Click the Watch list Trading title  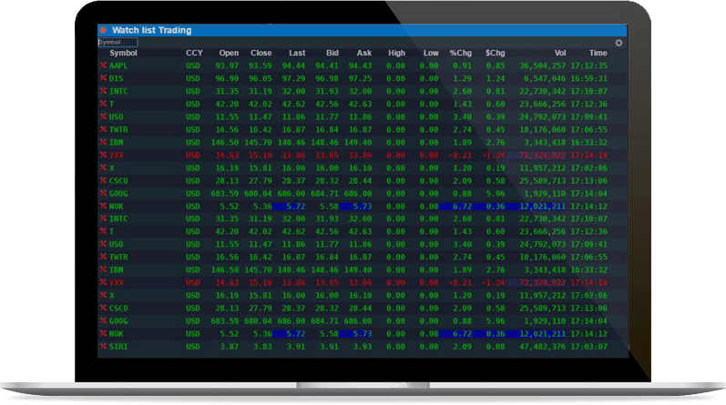151,30
